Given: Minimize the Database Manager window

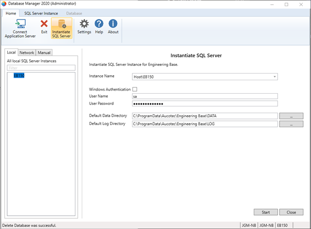Looking at the screenshot, I should (272, 4).
